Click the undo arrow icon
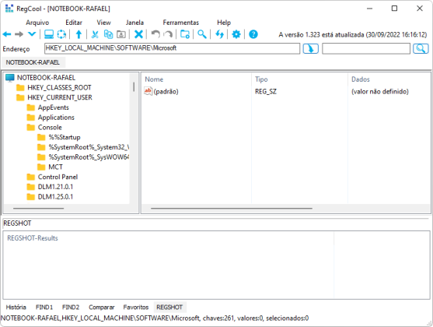This screenshot has height=327, width=433. pos(155,34)
